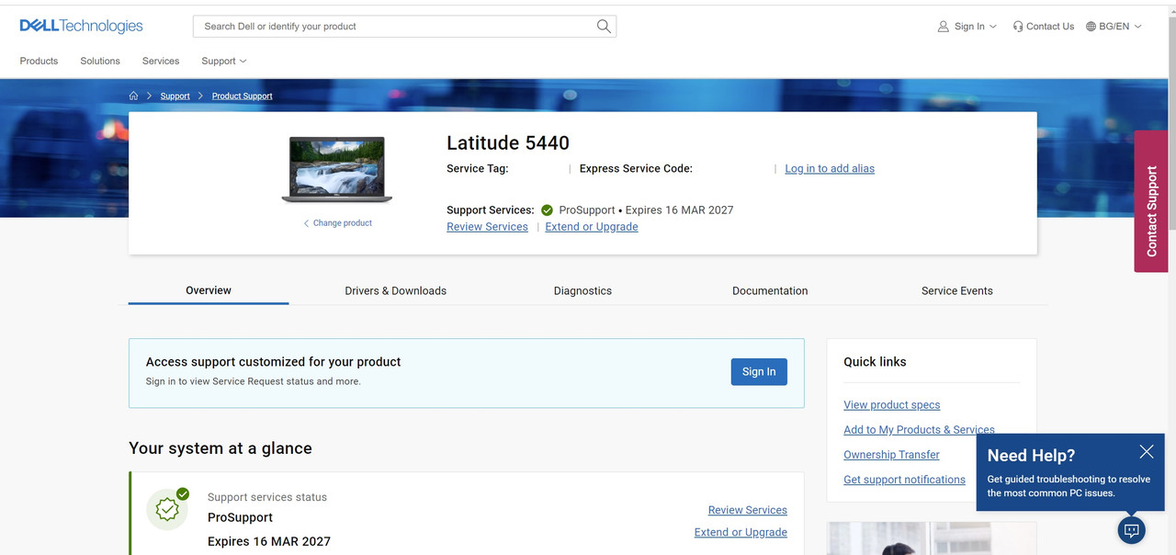Switch to Drivers & Downloads tab
Screen dimensions: 1176x555
pyautogui.click(x=396, y=290)
